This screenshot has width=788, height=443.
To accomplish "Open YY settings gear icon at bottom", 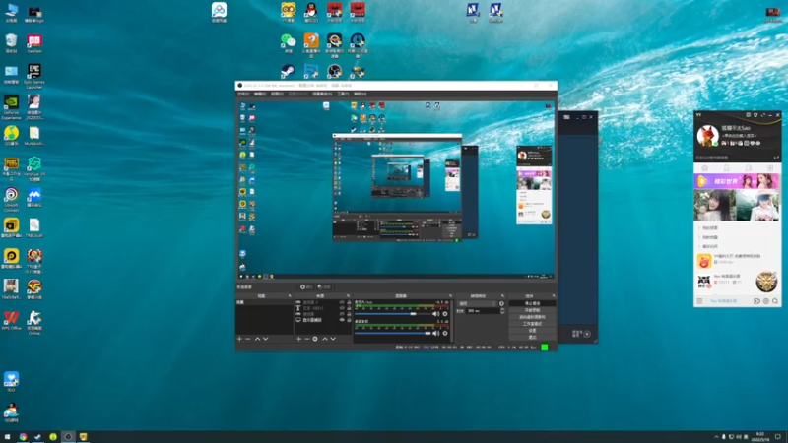I will (x=766, y=301).
